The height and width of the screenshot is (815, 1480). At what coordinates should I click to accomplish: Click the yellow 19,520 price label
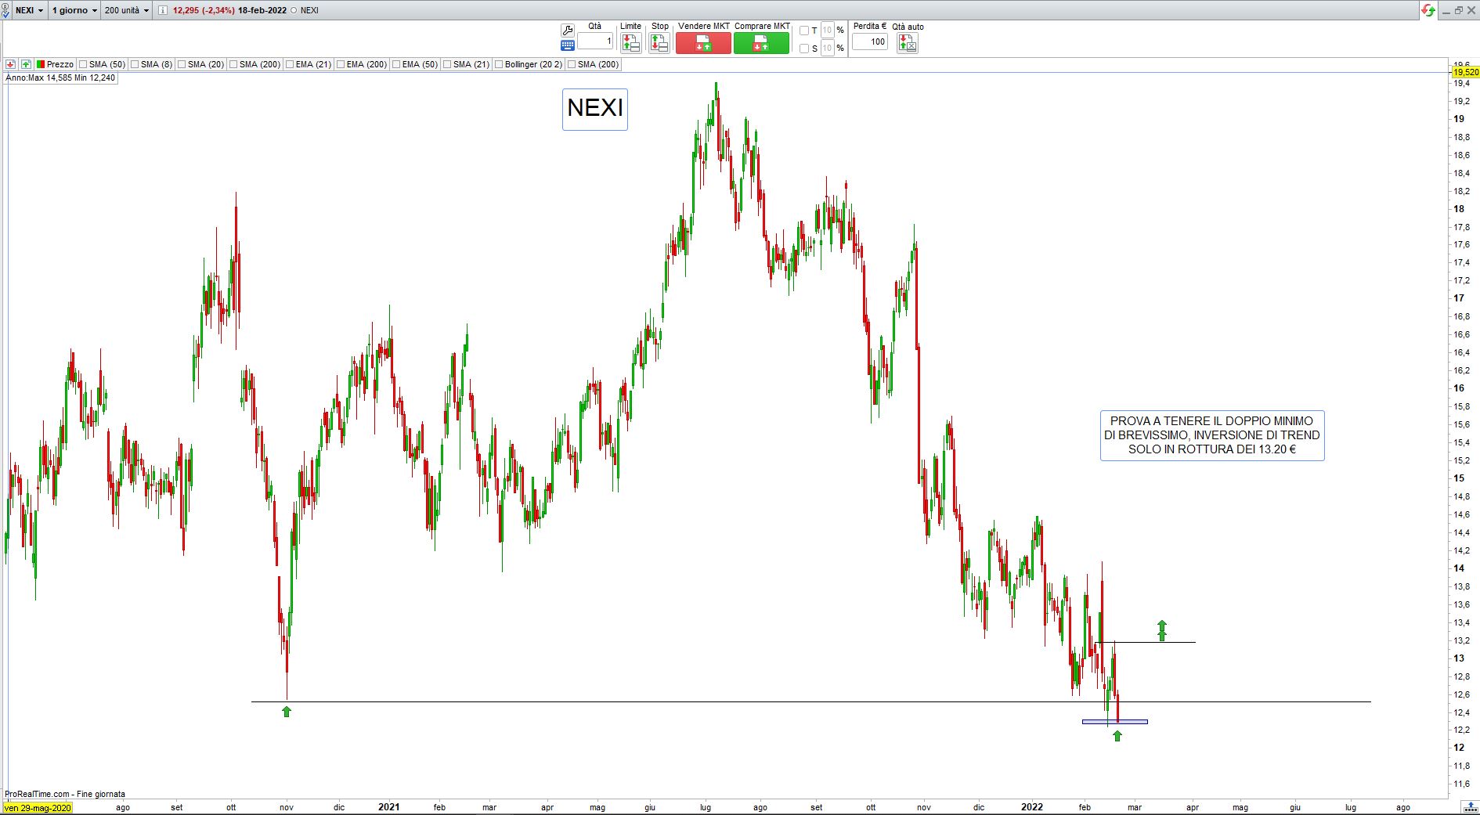[x=1465, y=72]
